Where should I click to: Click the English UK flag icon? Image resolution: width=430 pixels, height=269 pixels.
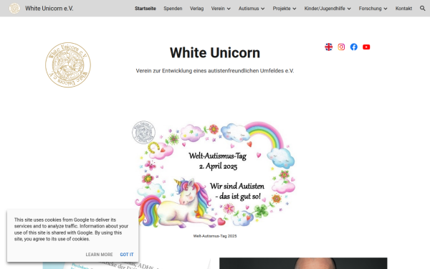pyautogui.click(x=328, y=47)
